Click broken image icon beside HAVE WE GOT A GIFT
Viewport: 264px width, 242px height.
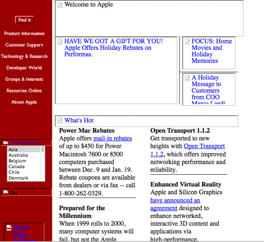pos(60,42)
